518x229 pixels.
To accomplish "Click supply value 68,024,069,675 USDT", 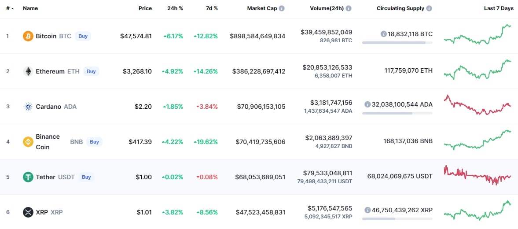I will point(400,176).
